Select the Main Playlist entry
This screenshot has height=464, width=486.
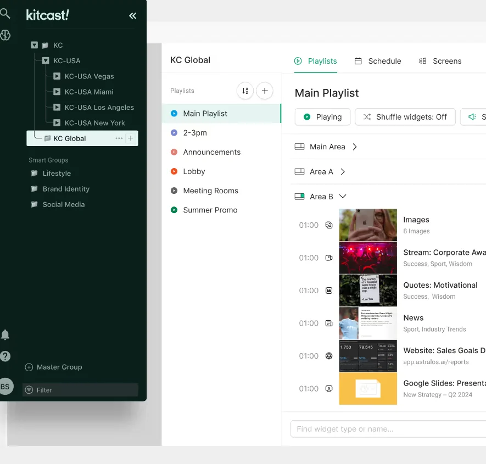pos(222,114)
